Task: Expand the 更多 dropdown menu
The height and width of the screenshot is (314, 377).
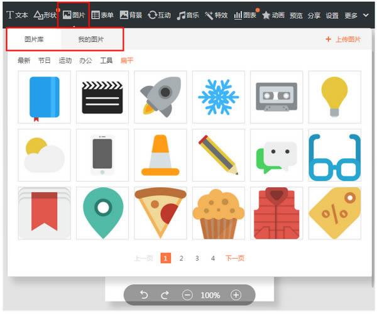Action: (x=356, y=15)
